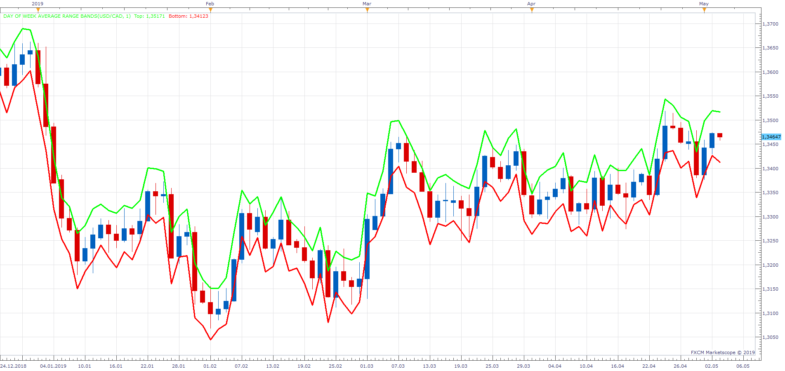Click the green Top: 1,35171 value
The width and height of the screenshot is (785, 371).
tap(149, 16)
